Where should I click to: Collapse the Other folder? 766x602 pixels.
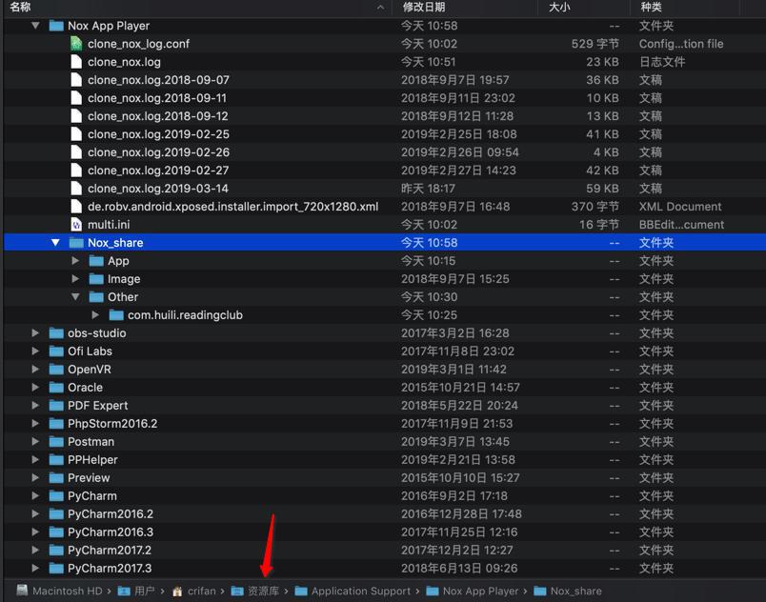[75, 296]
